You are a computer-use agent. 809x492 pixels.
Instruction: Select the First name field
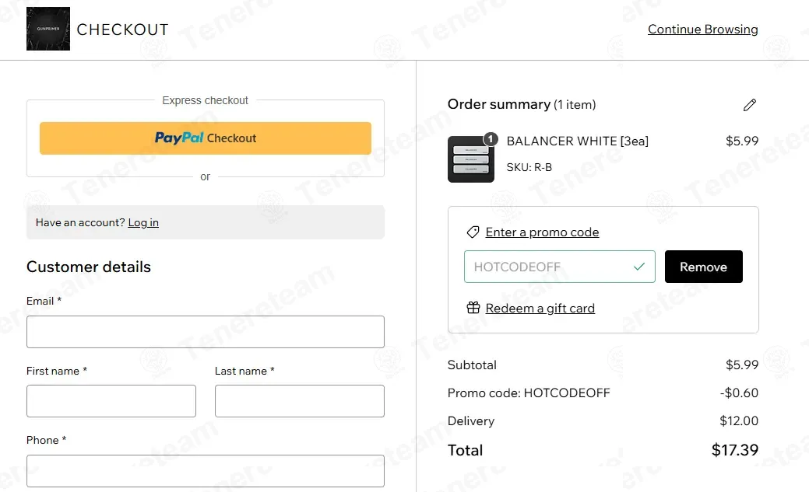click(111, 401)
